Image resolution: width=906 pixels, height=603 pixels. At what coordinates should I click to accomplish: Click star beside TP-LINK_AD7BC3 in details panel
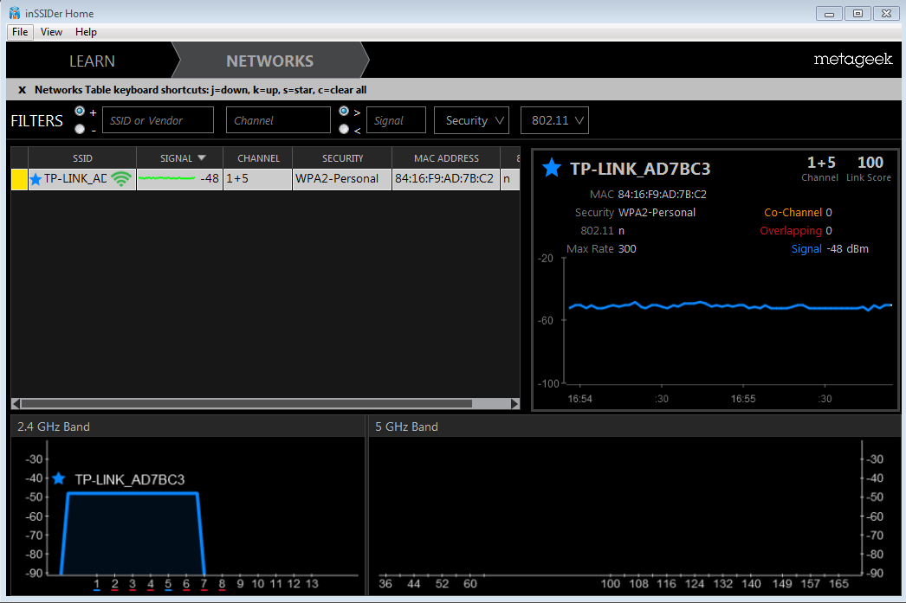tap(552, 168)
